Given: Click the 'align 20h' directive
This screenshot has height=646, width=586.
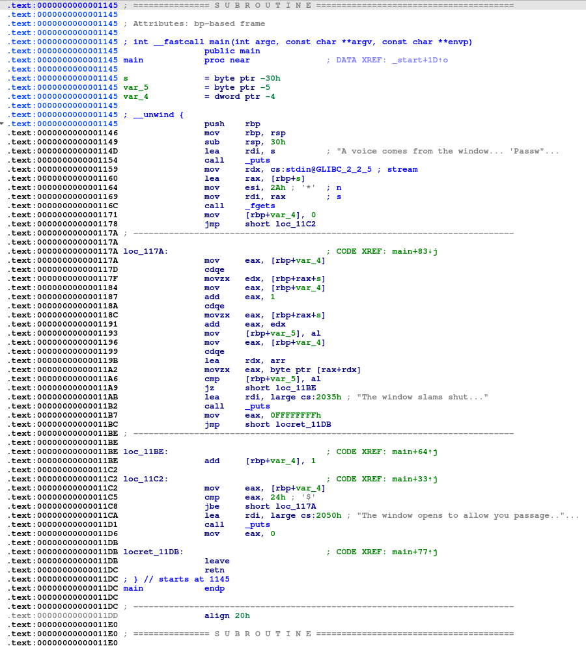Looking at the screenshot, I should [x=227, y=615].
